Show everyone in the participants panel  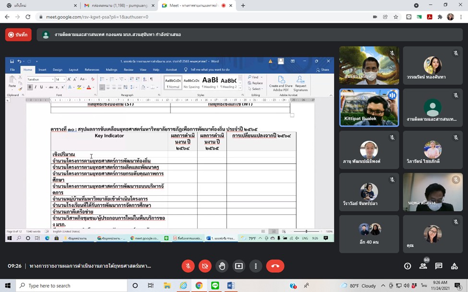[x=423, y=266]
